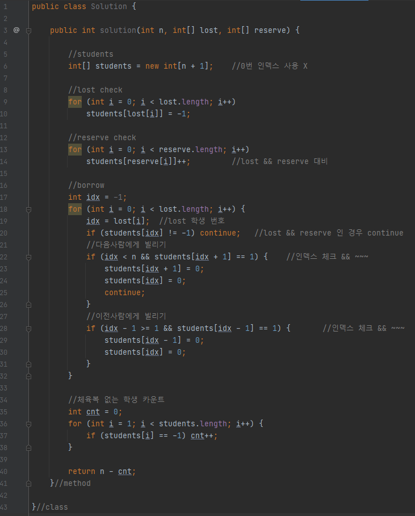Click fold end marker on line 32

coord(28,376)
